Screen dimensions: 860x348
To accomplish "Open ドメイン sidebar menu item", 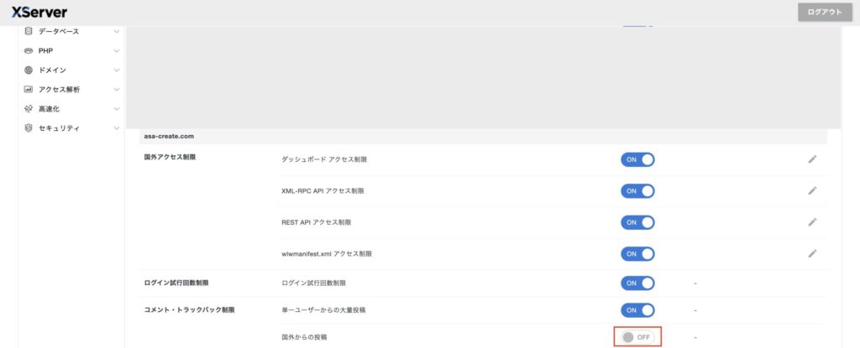I will click(x=72, y=70).
